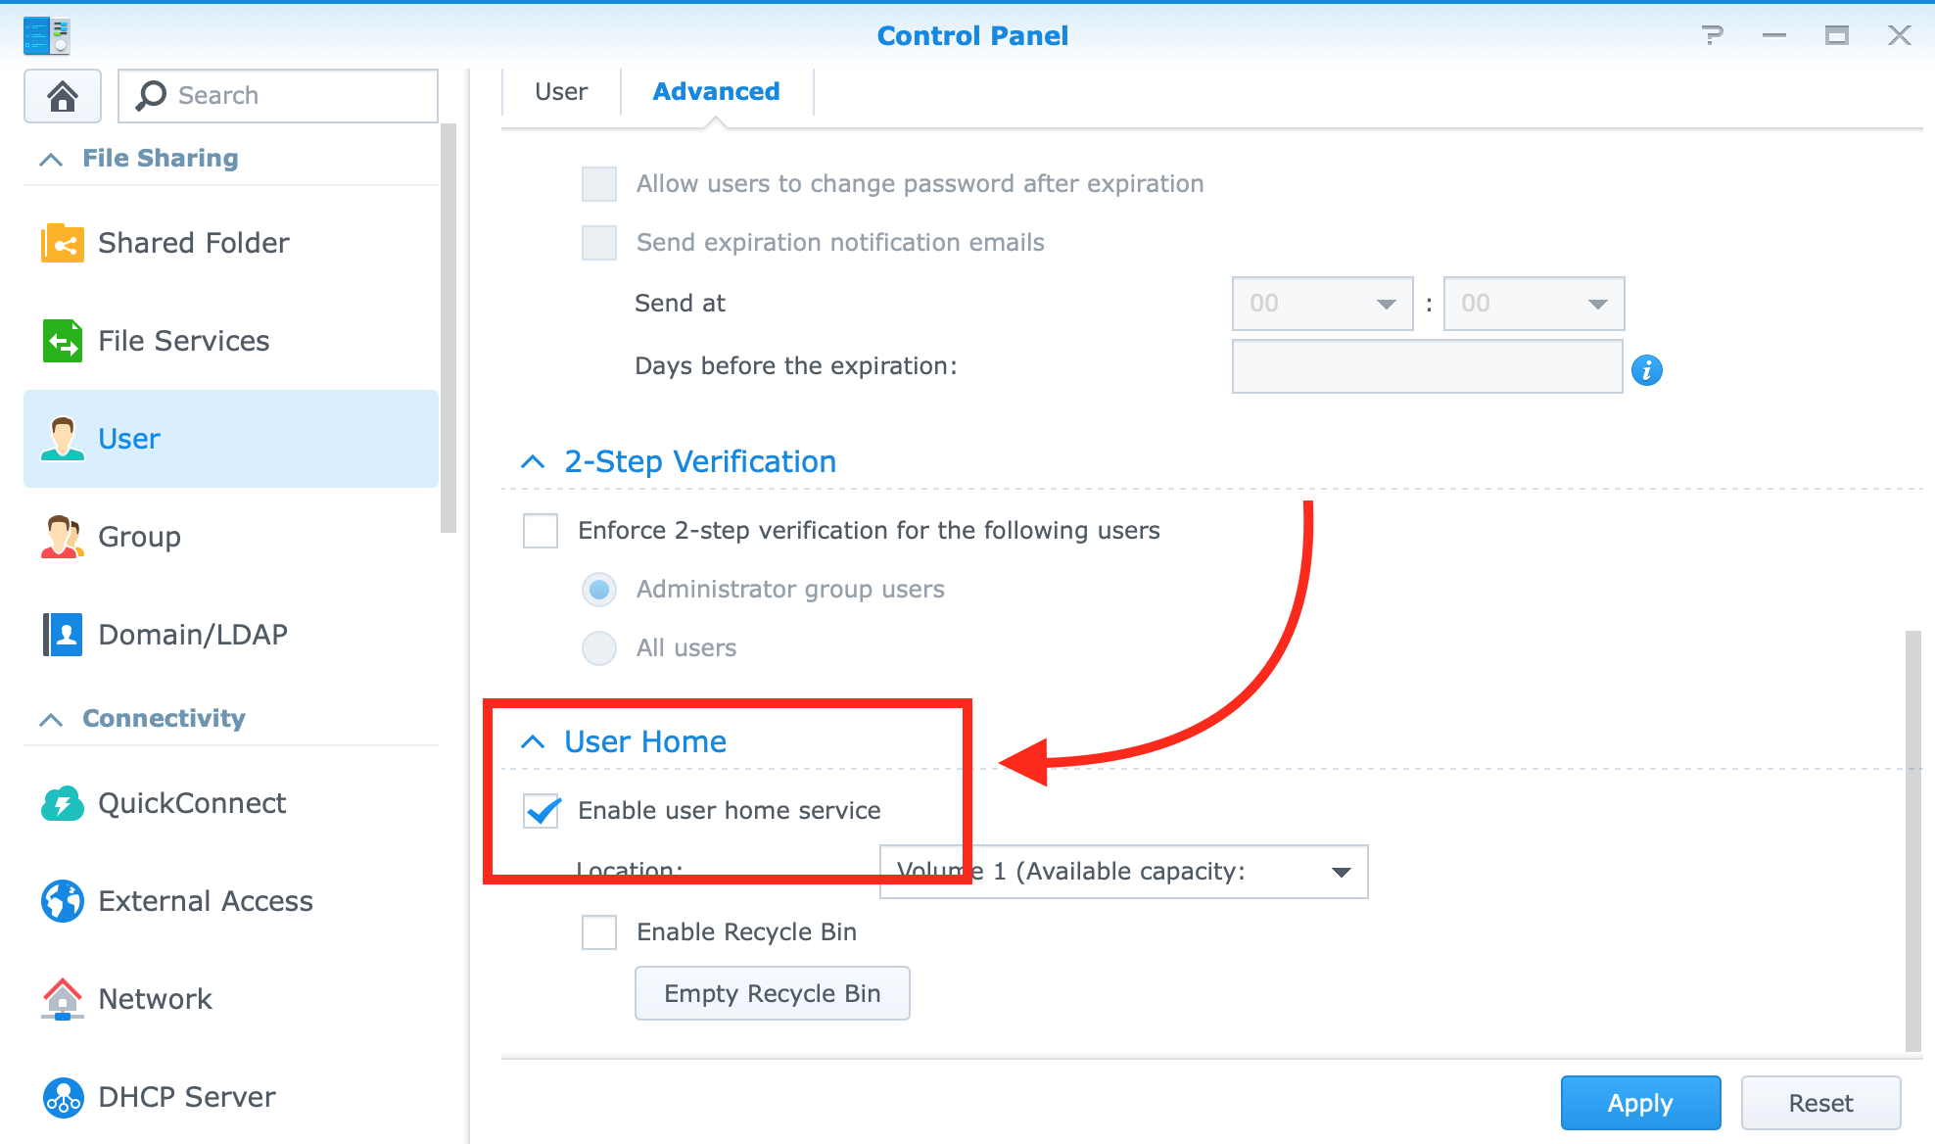The image size is (1935, 1144).
Task: Open DHCP Server settings
Action: (186, 1097)
